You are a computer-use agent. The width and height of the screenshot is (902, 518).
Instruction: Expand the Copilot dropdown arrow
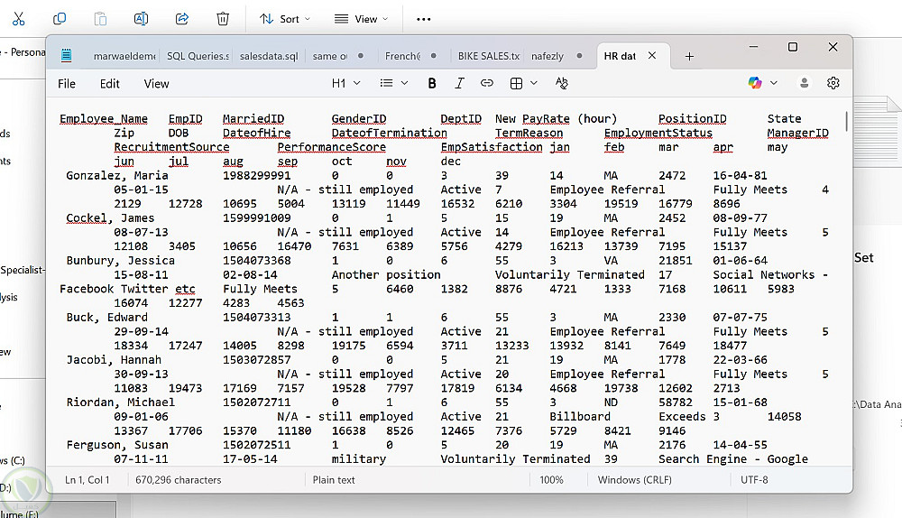pos(774,83)
